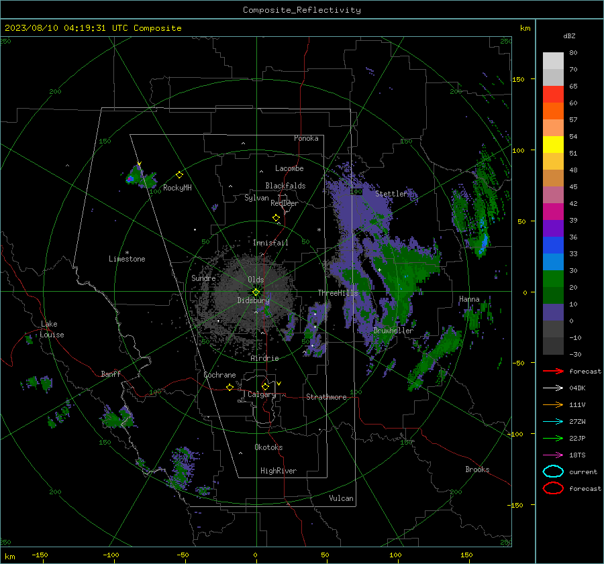
Task: Click the cyan 'current' ellipse symbol
Action: tap(553, 471)
